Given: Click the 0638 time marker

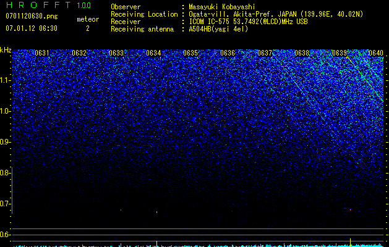Looking at the screenshot, I should (x=302, y=53).
